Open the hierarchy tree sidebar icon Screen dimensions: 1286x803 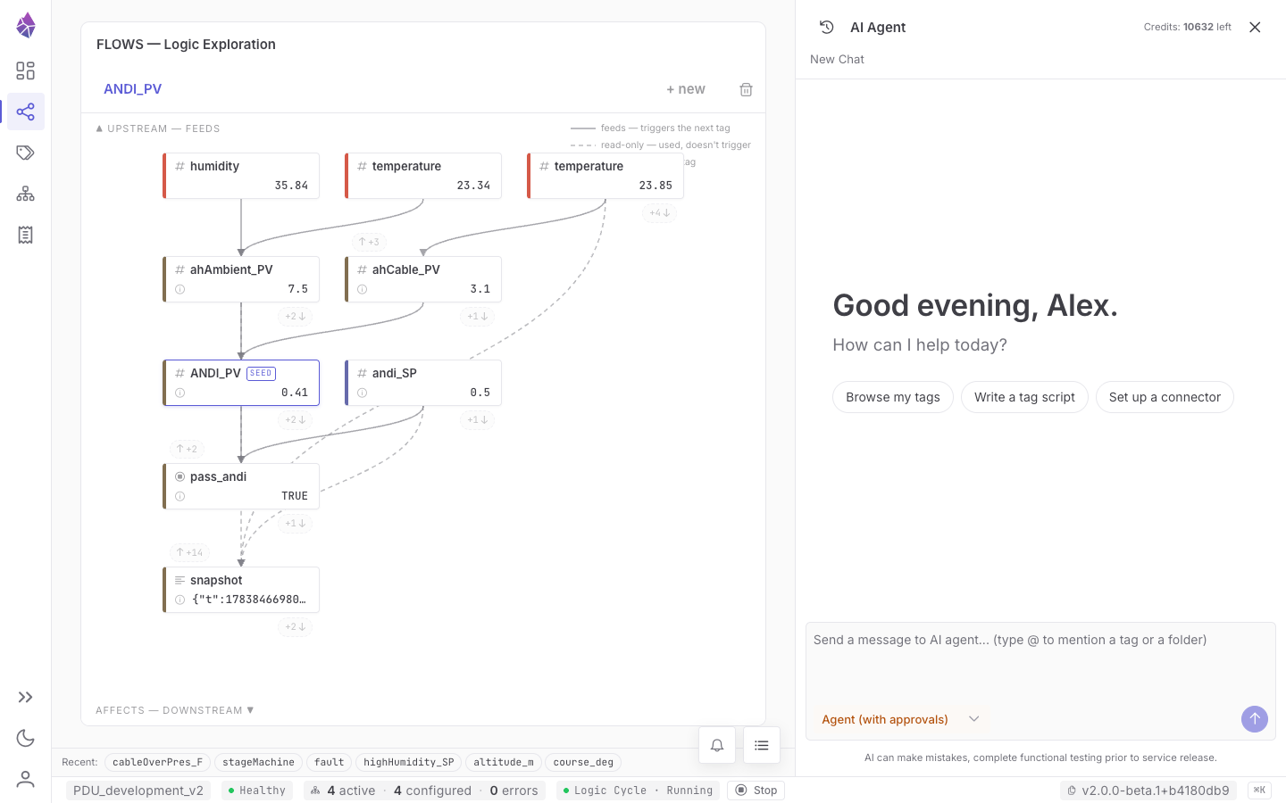point(26,194)
